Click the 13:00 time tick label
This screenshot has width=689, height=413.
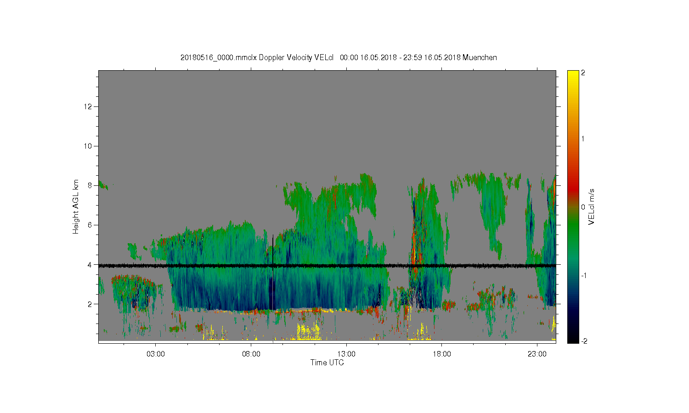[x=346, y=354]
